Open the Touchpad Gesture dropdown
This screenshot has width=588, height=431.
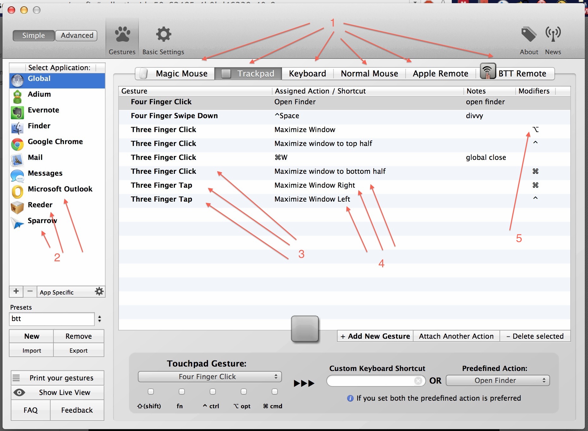click(x=210, y=377)
